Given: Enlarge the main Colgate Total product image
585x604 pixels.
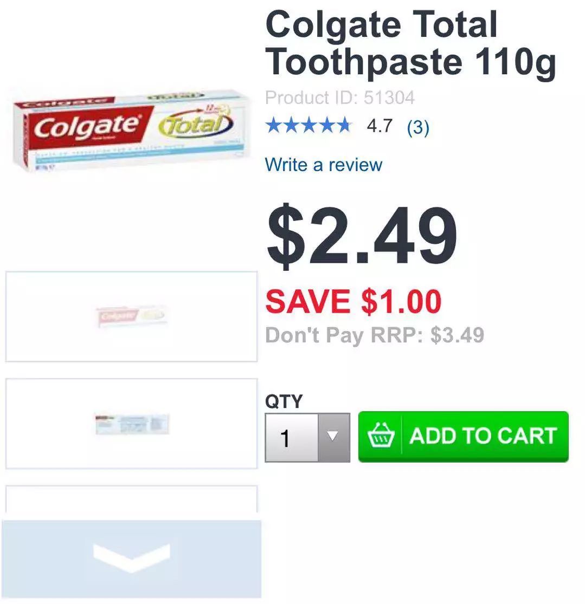Looking at the screenshot, I should point(130,132).
